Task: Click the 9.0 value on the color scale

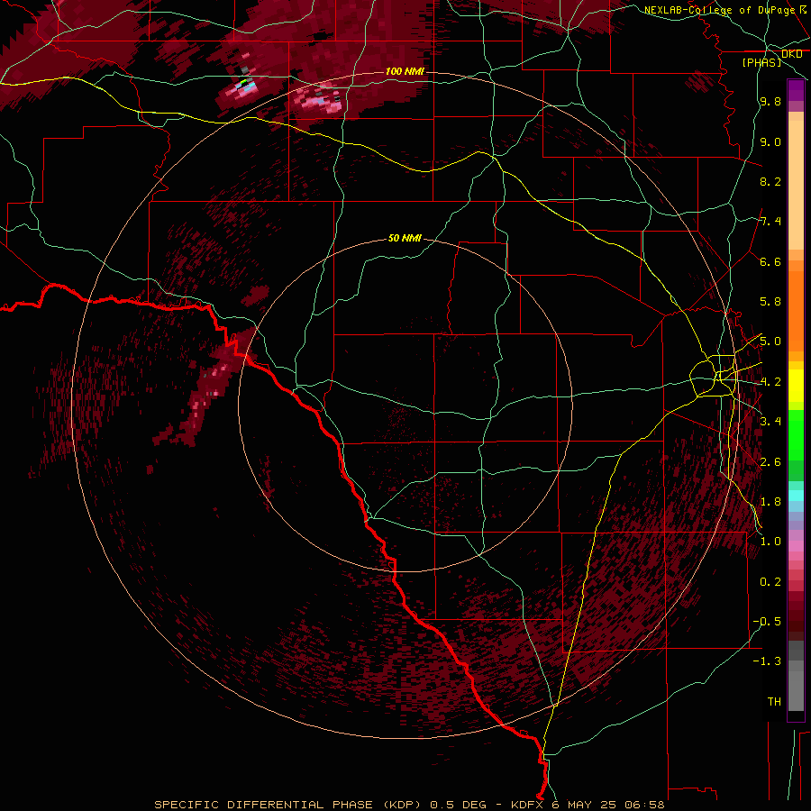Action: (770, 141)
